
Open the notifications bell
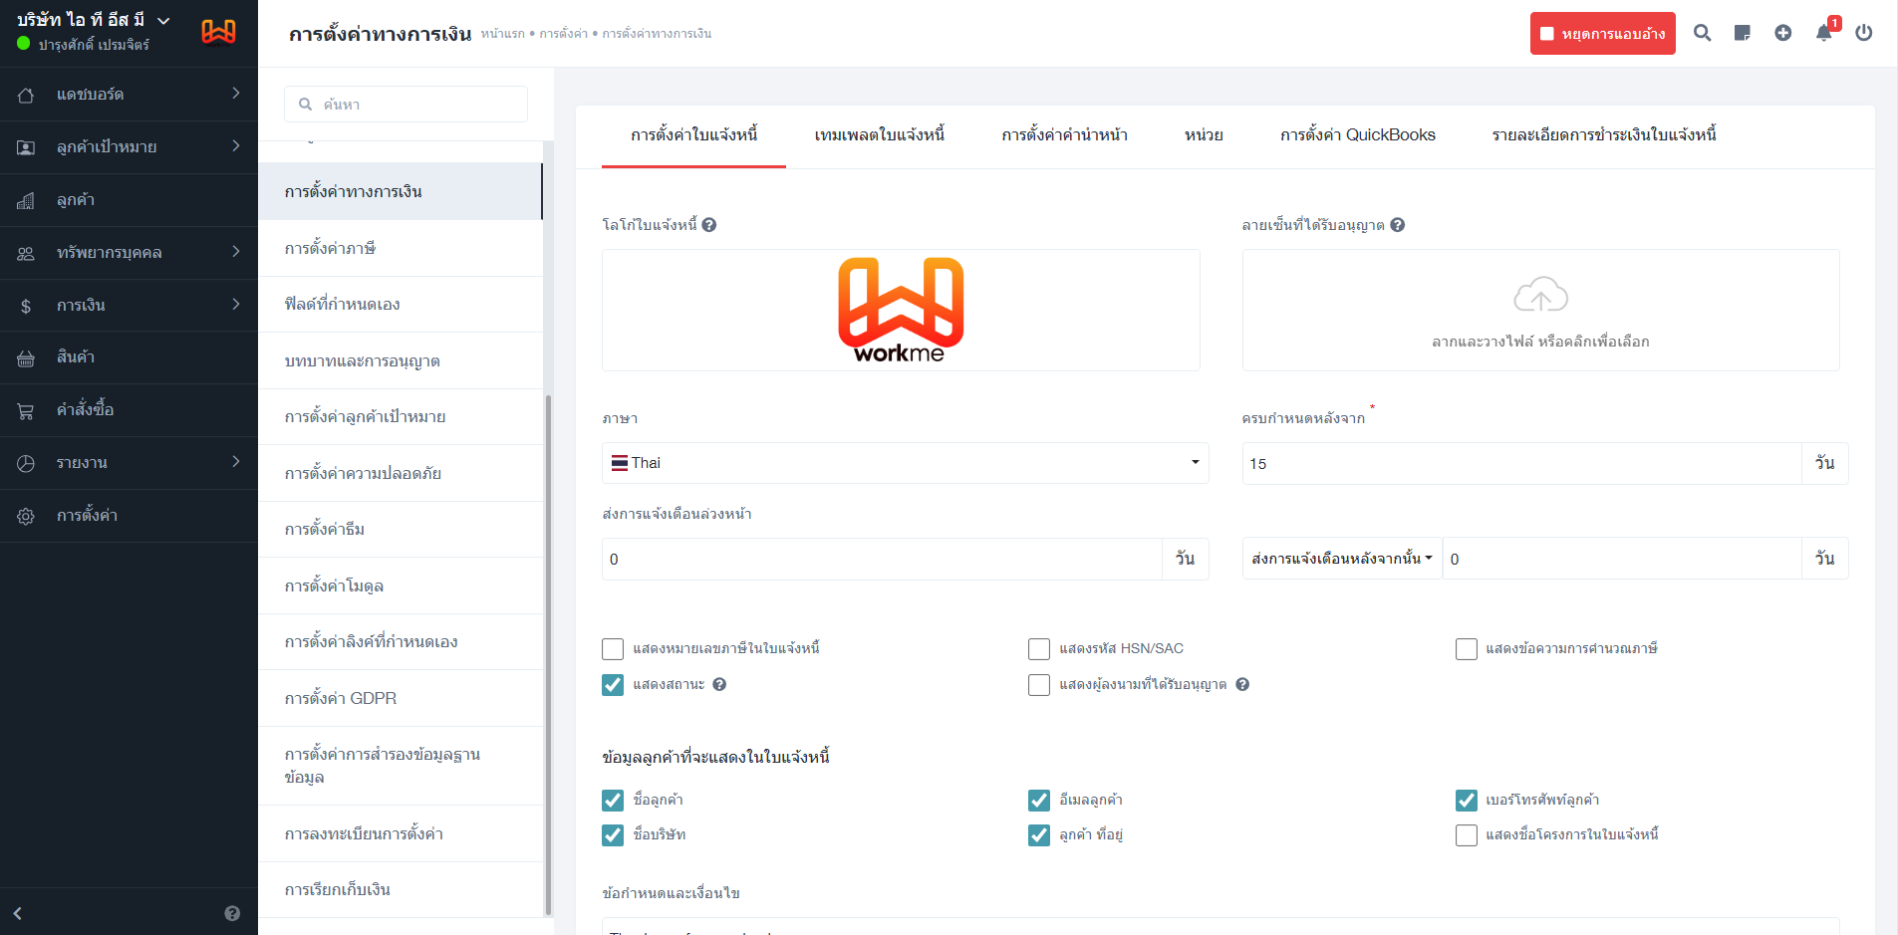[x=1823, y=33]
